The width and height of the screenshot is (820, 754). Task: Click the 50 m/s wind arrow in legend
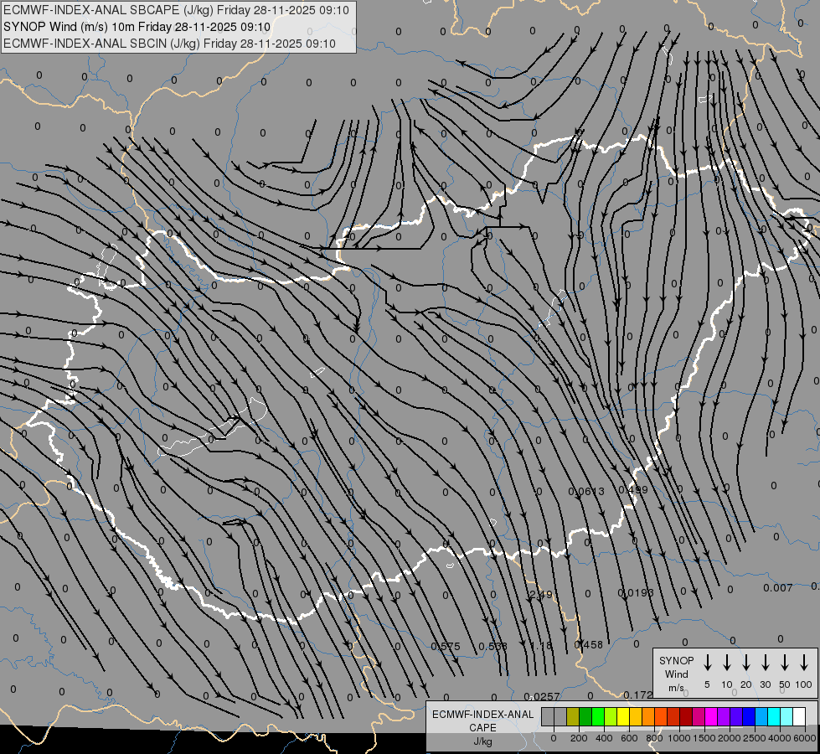click(785, 663)
